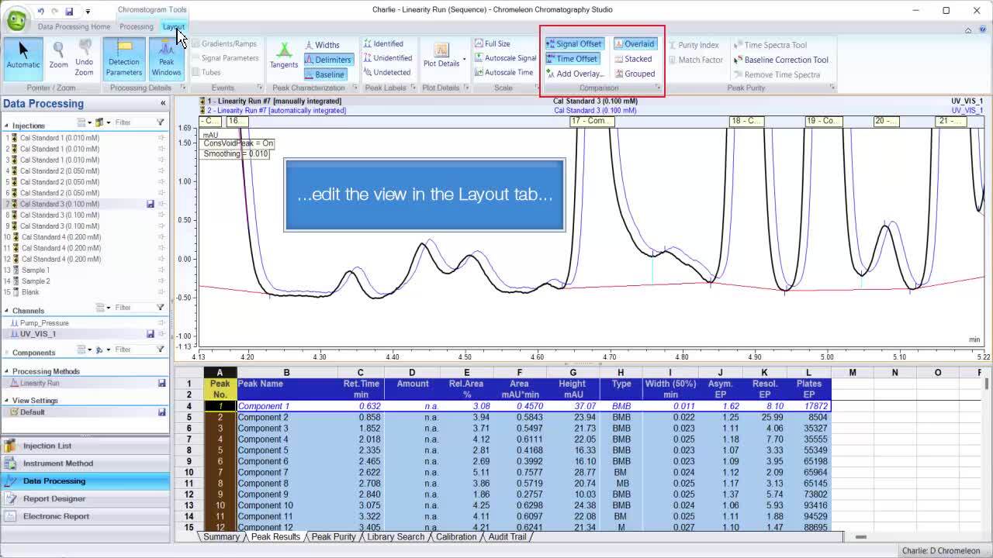
Task: Toggle Unidentified peak labels
Action: [x=388, y=58]
